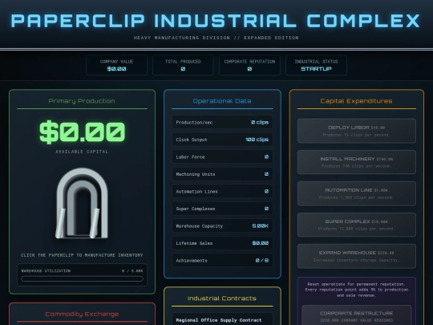
Task: Click the Click Output 100 clips row
Action: [x=222, y=140]
